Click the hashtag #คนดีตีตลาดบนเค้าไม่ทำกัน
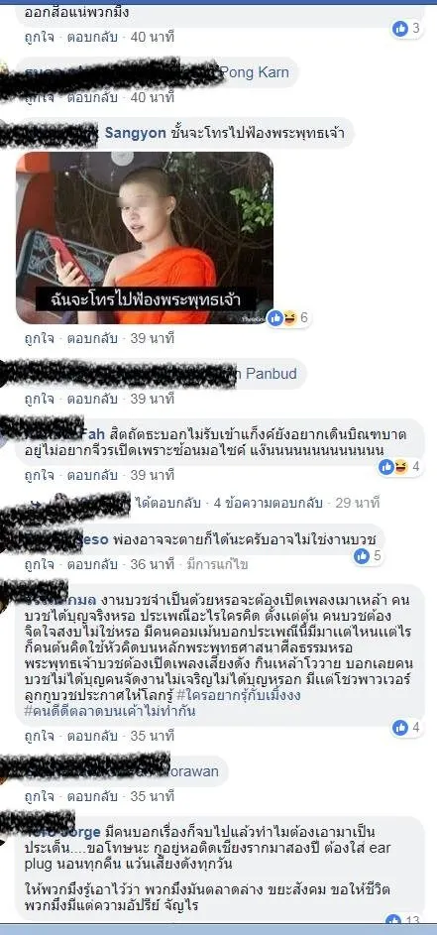Screen dimensions: 437x935 click(110, 711)
